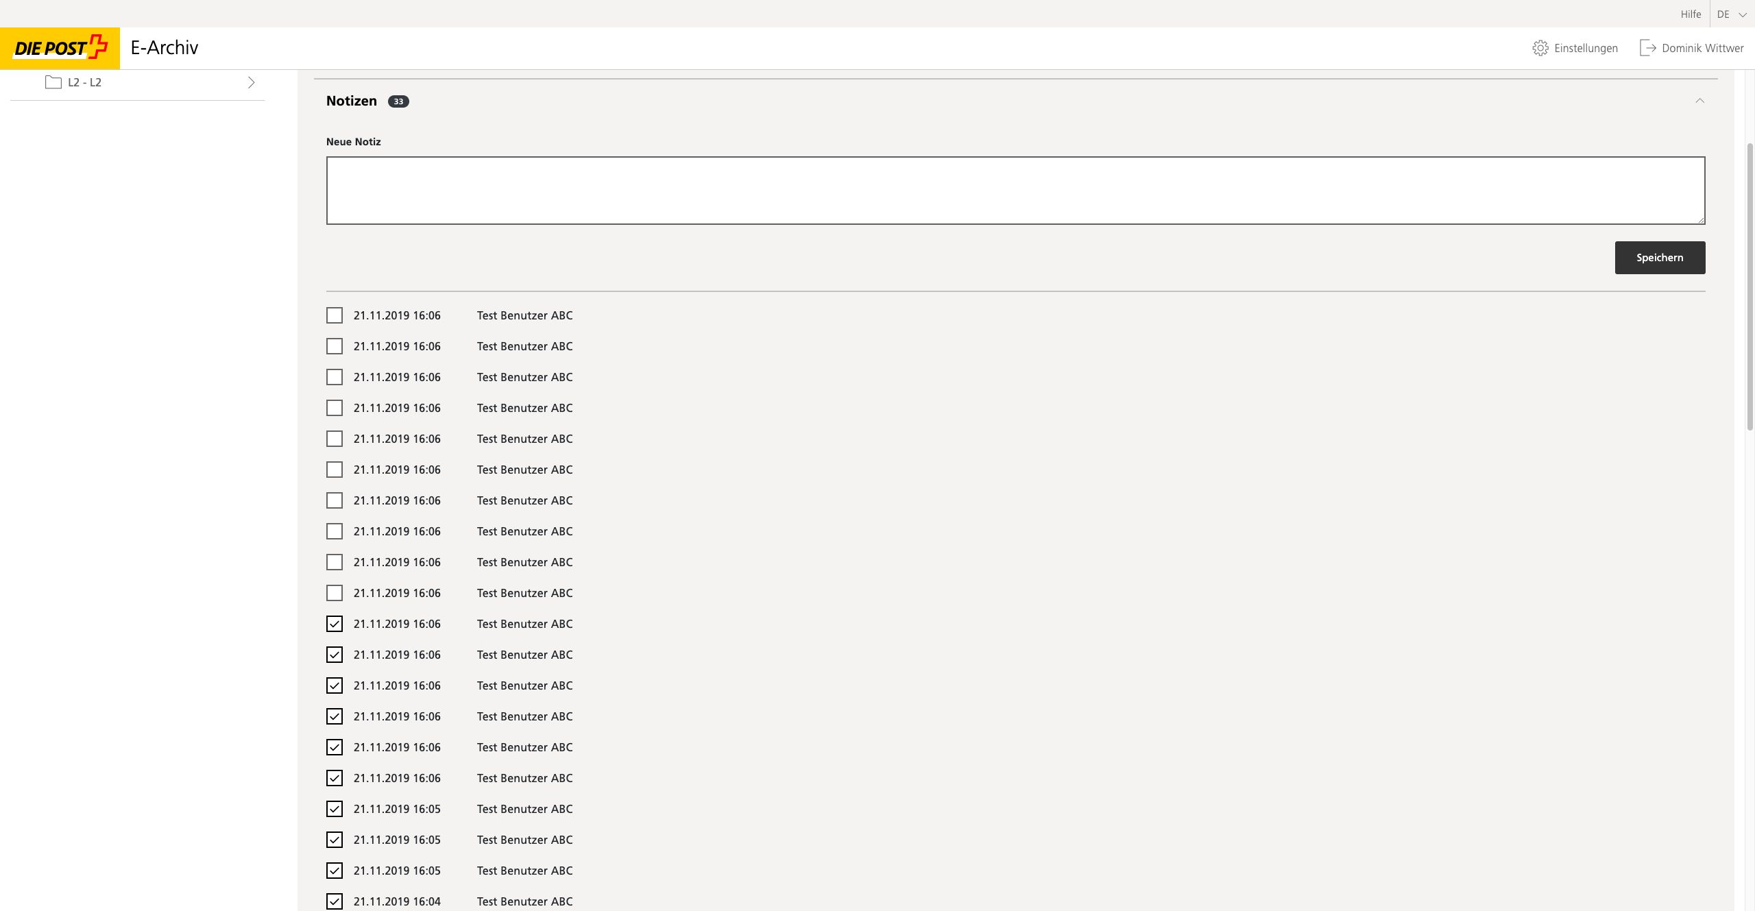Click the page's vertical scrollbar thumb

pyautogui.click(x=1750, y=287)
